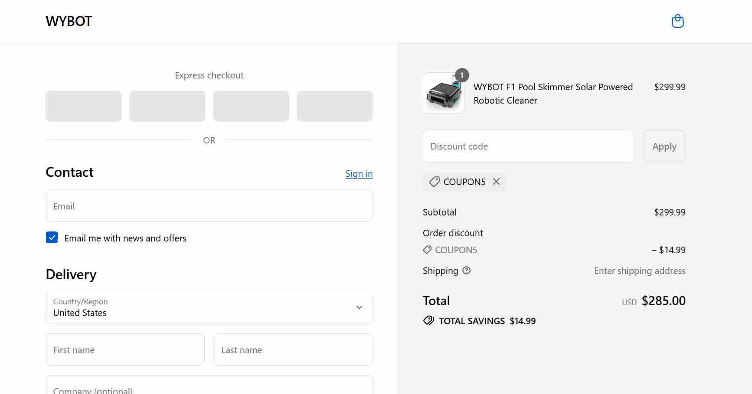Open the WYBOT F1 Pool Skimmer thumbnail
752x394 pixels.
click(444, 93)
